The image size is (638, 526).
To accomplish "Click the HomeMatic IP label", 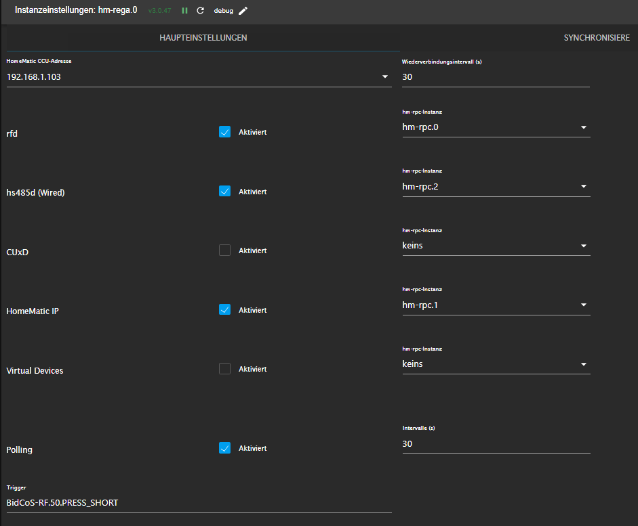I will click(33, 311).
